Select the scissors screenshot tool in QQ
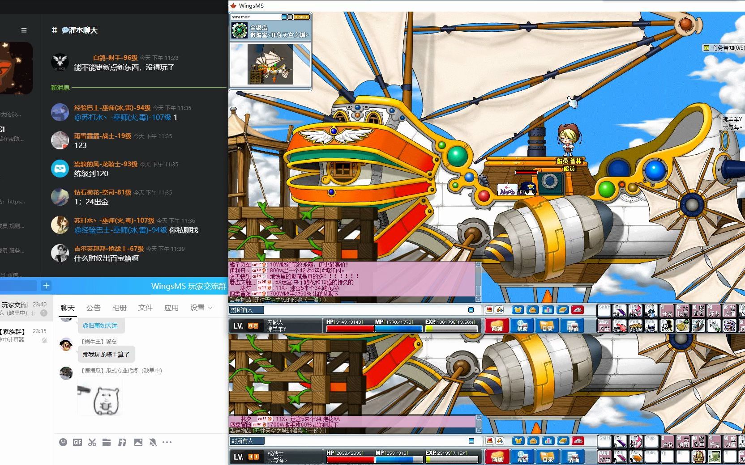This screenshot has width=745, height=465. pos(92,442)
